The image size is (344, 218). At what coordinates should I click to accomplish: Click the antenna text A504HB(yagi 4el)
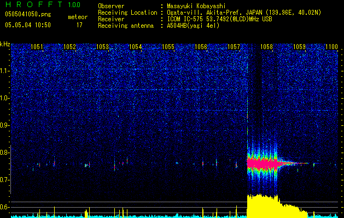[193, 26]
